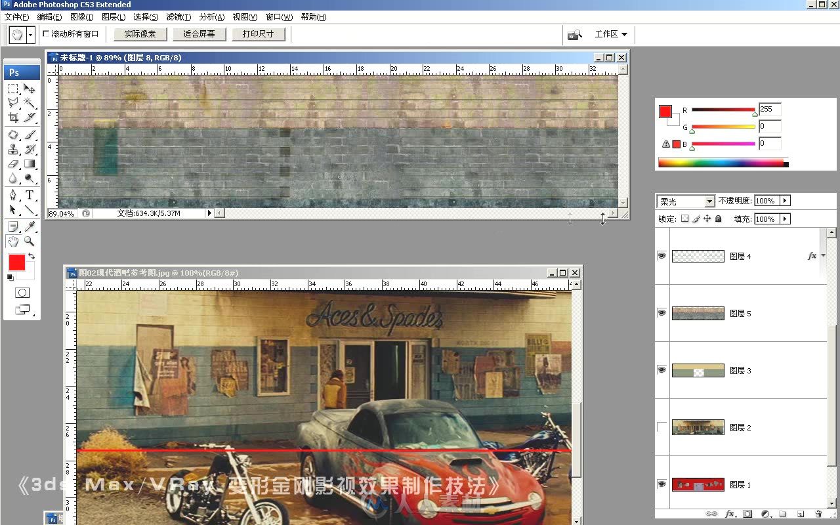Select the Path Selection tool
The image size is (840, 525).
(x=13, y=210)
